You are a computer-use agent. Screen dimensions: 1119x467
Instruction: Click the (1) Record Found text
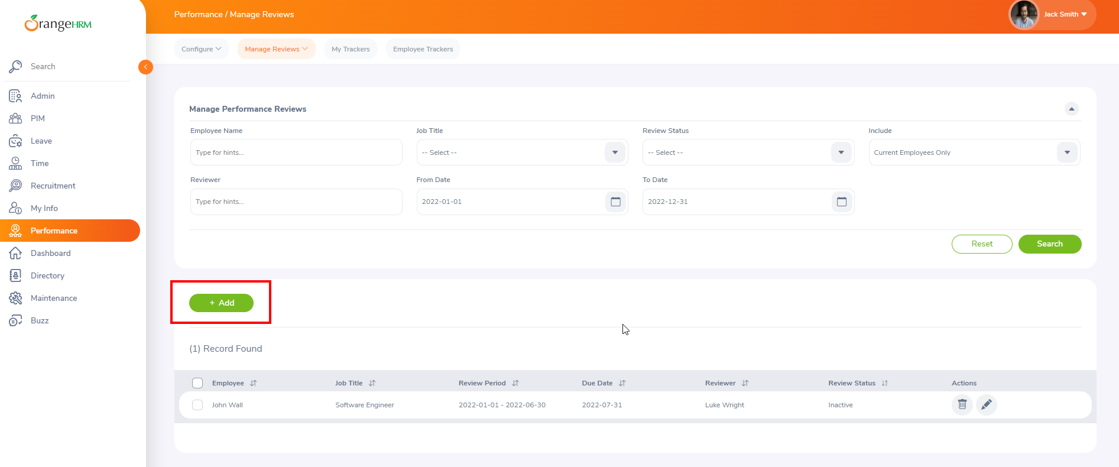pos(226,349)
